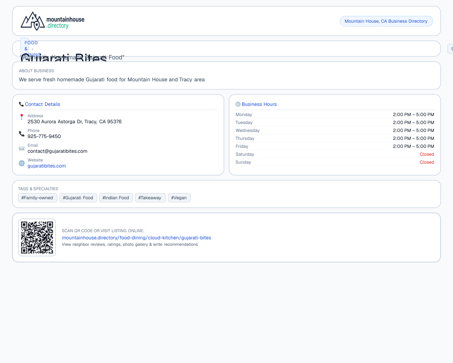453x363 pixels.
Task: Click the Wednesday hours row
Action: tap(335, 130)
